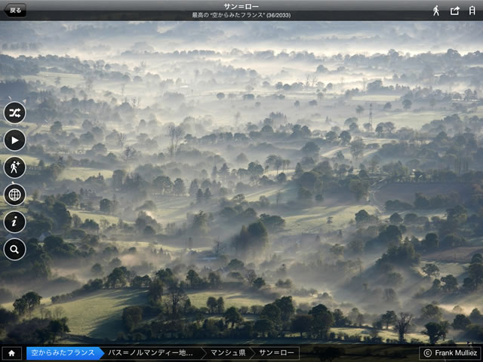
Task: Start slideshow with the play button
Action: (x=14, y=140)
